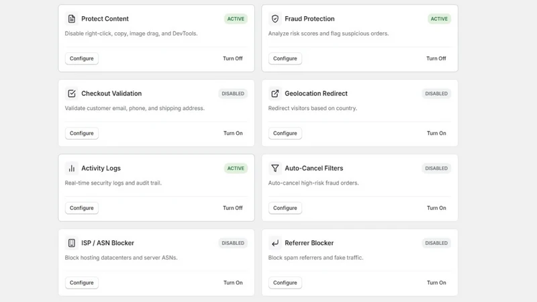Configure the Activity Logs feature
The image size is (537, 302).
click(x=81, y=208)
